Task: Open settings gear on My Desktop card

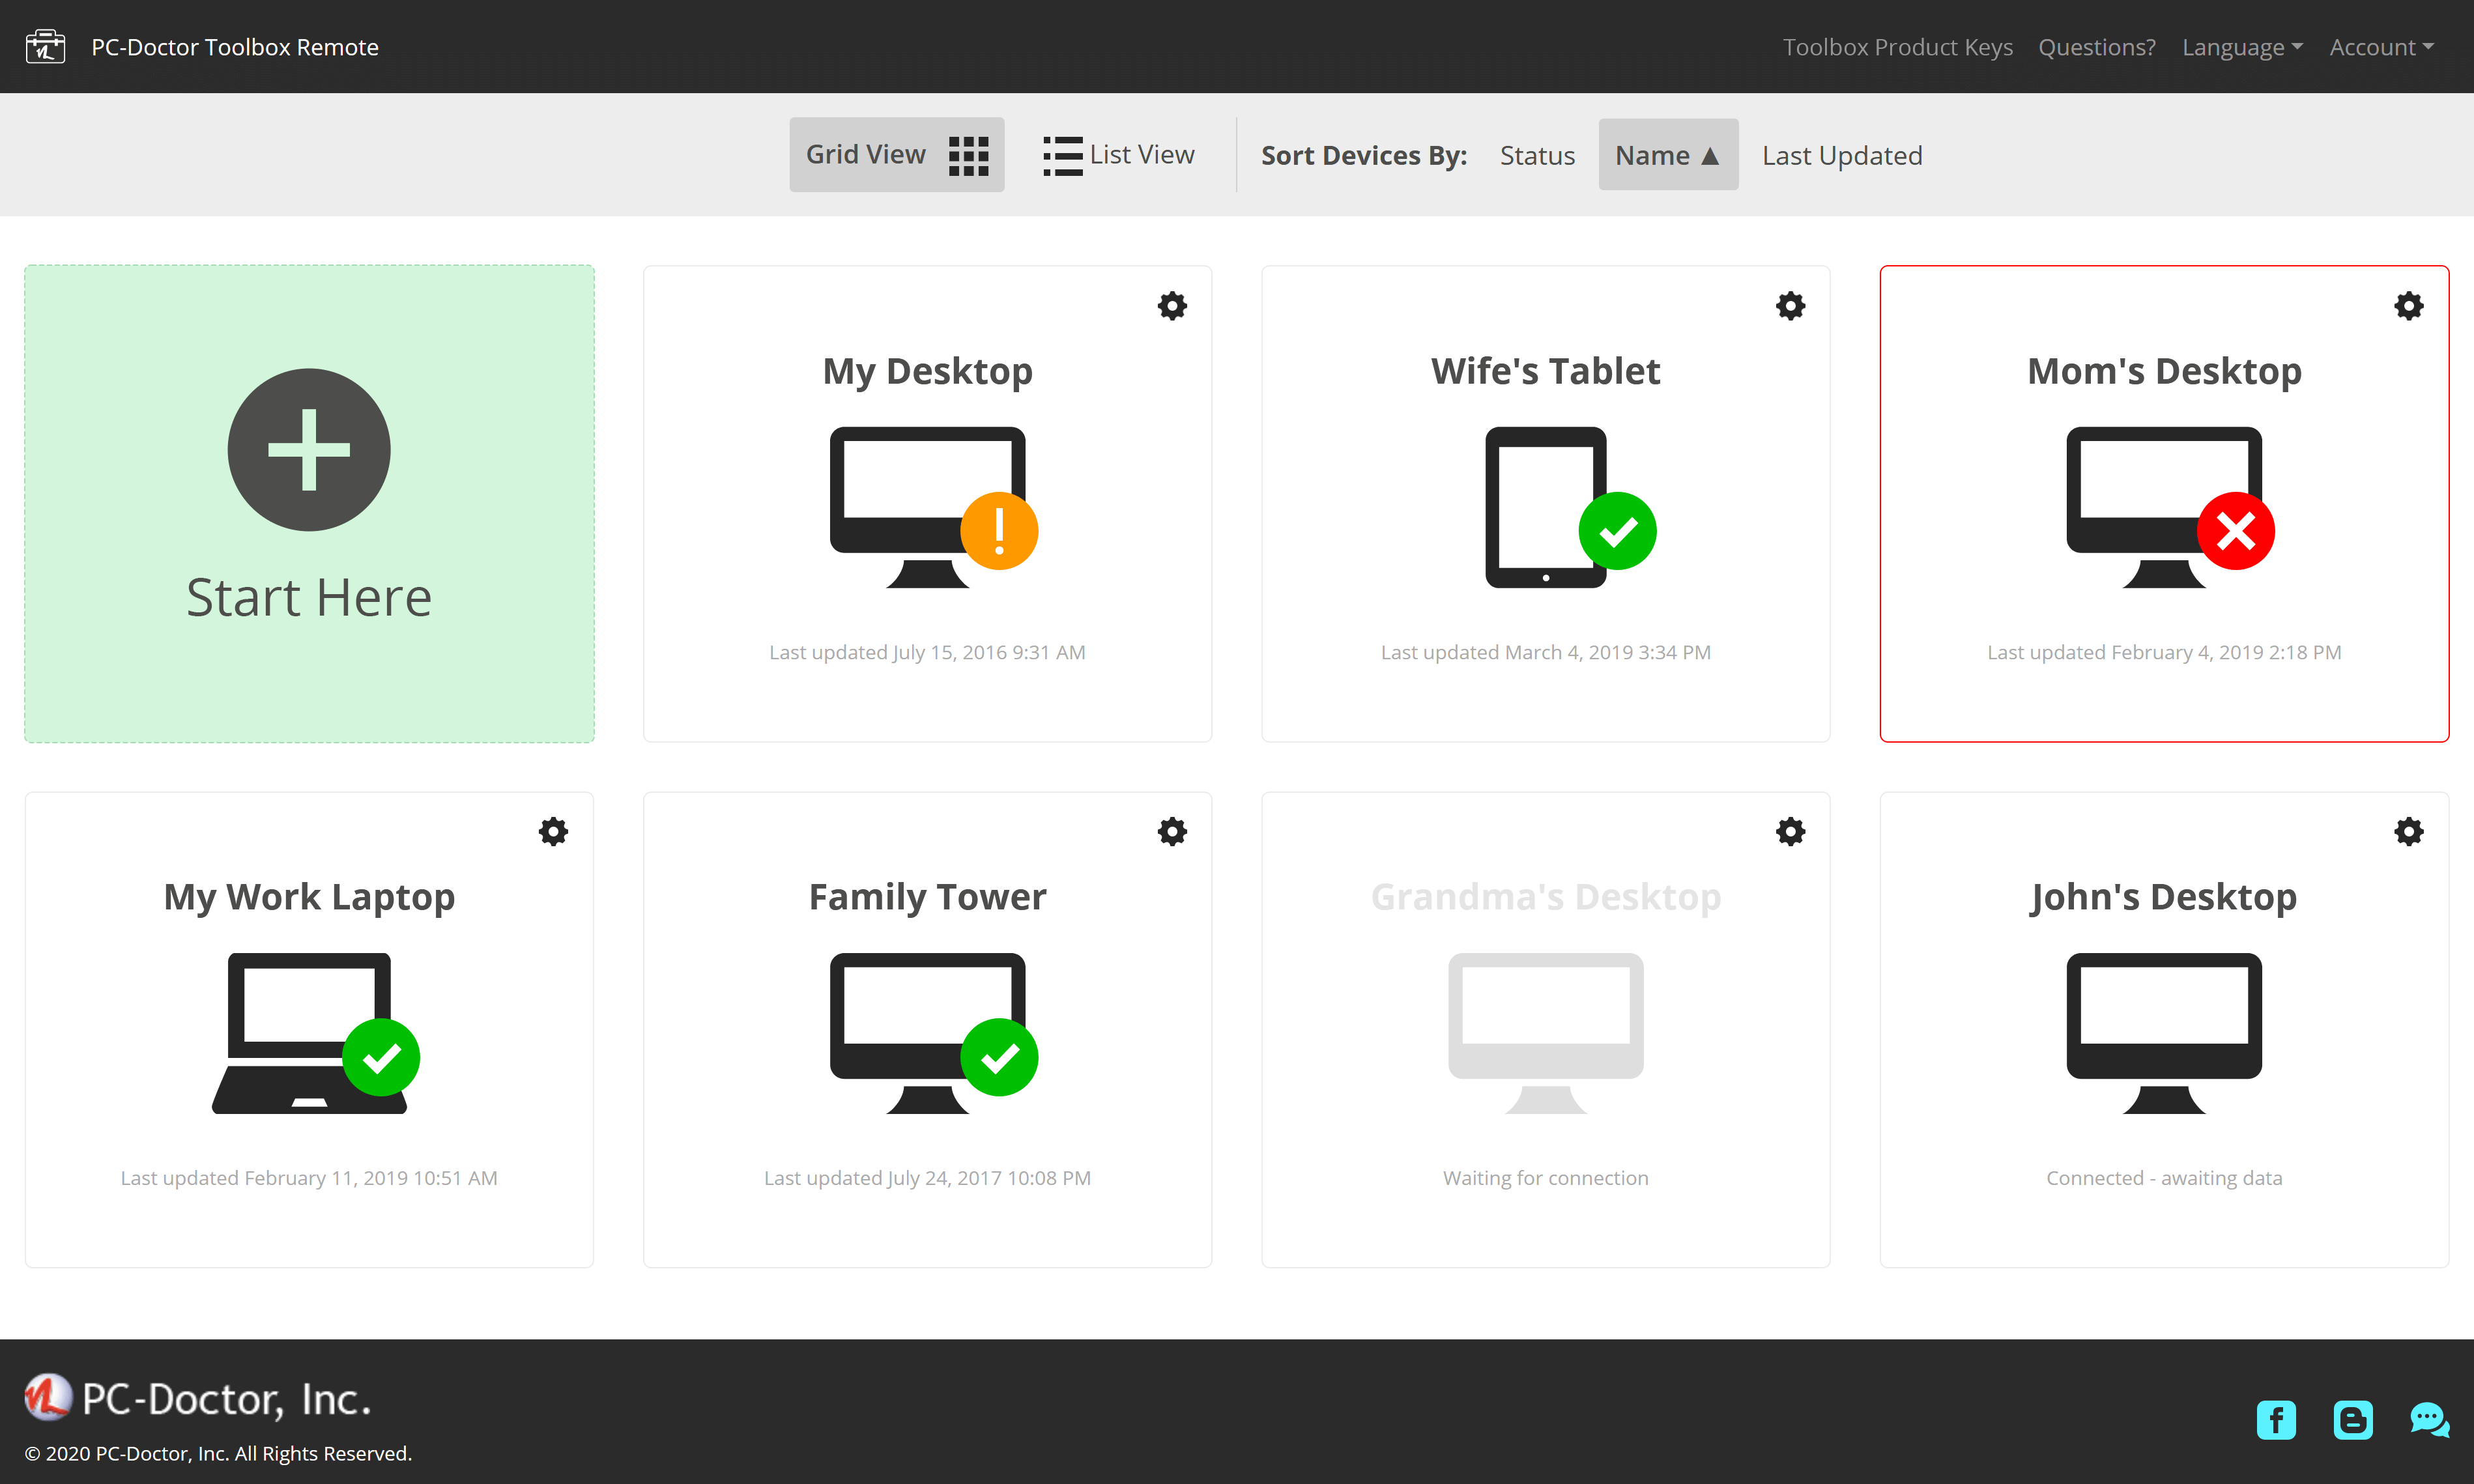Action: (x=1172, y=306)
